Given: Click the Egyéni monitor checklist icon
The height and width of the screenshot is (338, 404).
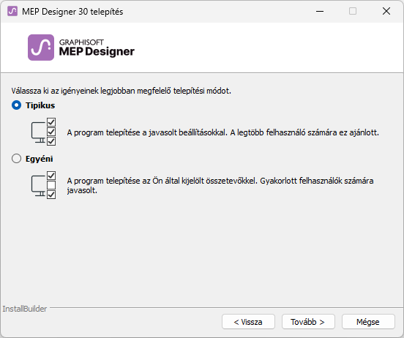Looking at the screenshot, I should click(x=43, y=185).
